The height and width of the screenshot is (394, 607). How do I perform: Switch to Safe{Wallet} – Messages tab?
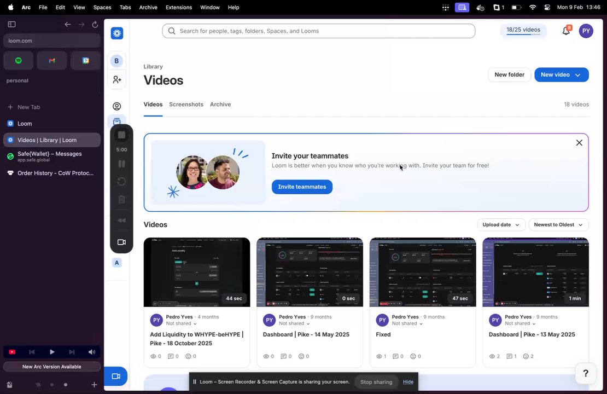click(52, 156)
